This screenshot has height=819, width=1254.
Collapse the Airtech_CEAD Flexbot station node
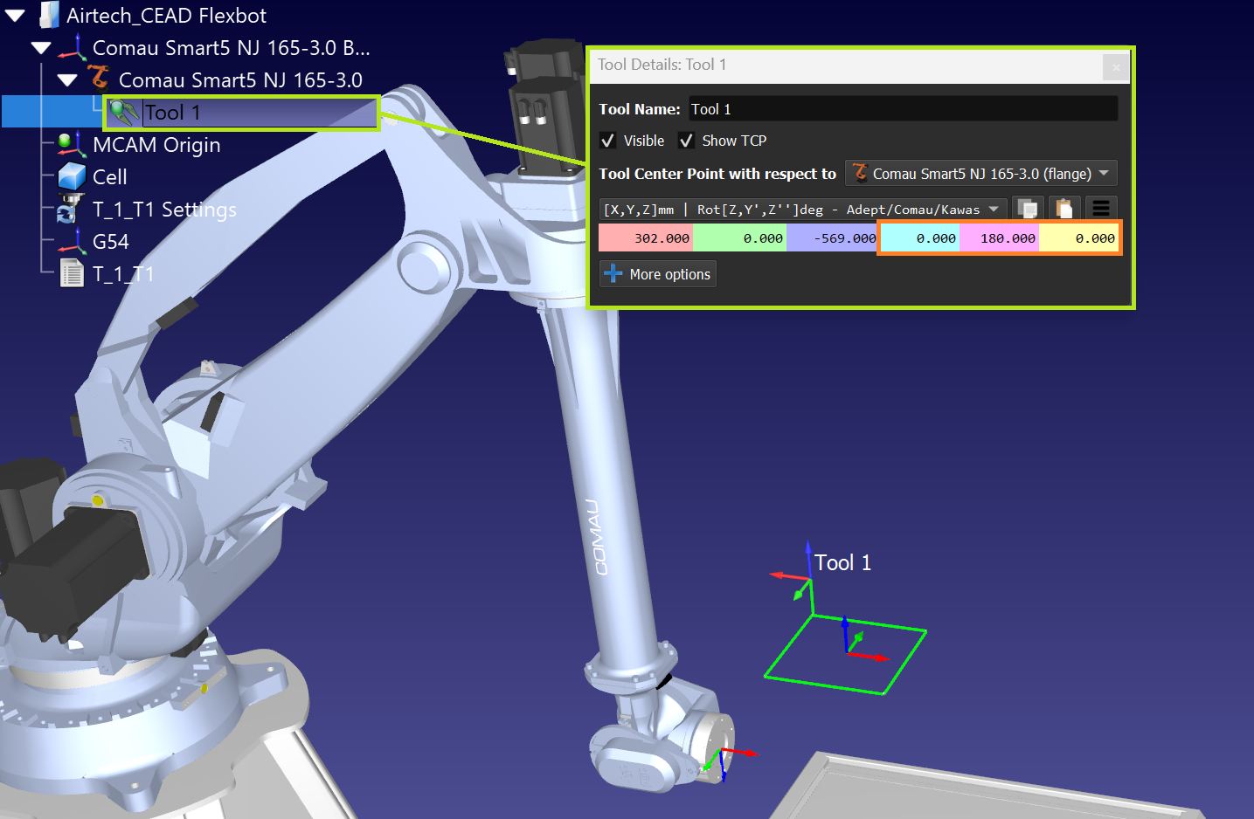tap(15, 16)
